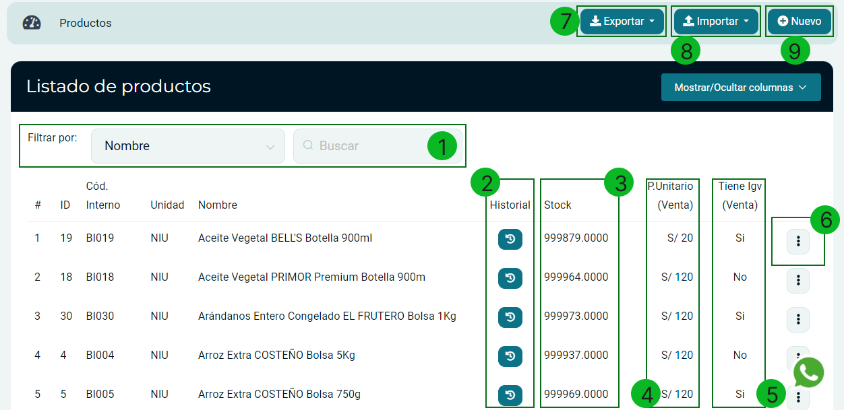Click the Stock column header

557,205
